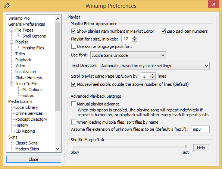This screenshot has width=222, height=169.
Task: Click the tree scrollbar down arrow
Action: [x=57, y=149]
